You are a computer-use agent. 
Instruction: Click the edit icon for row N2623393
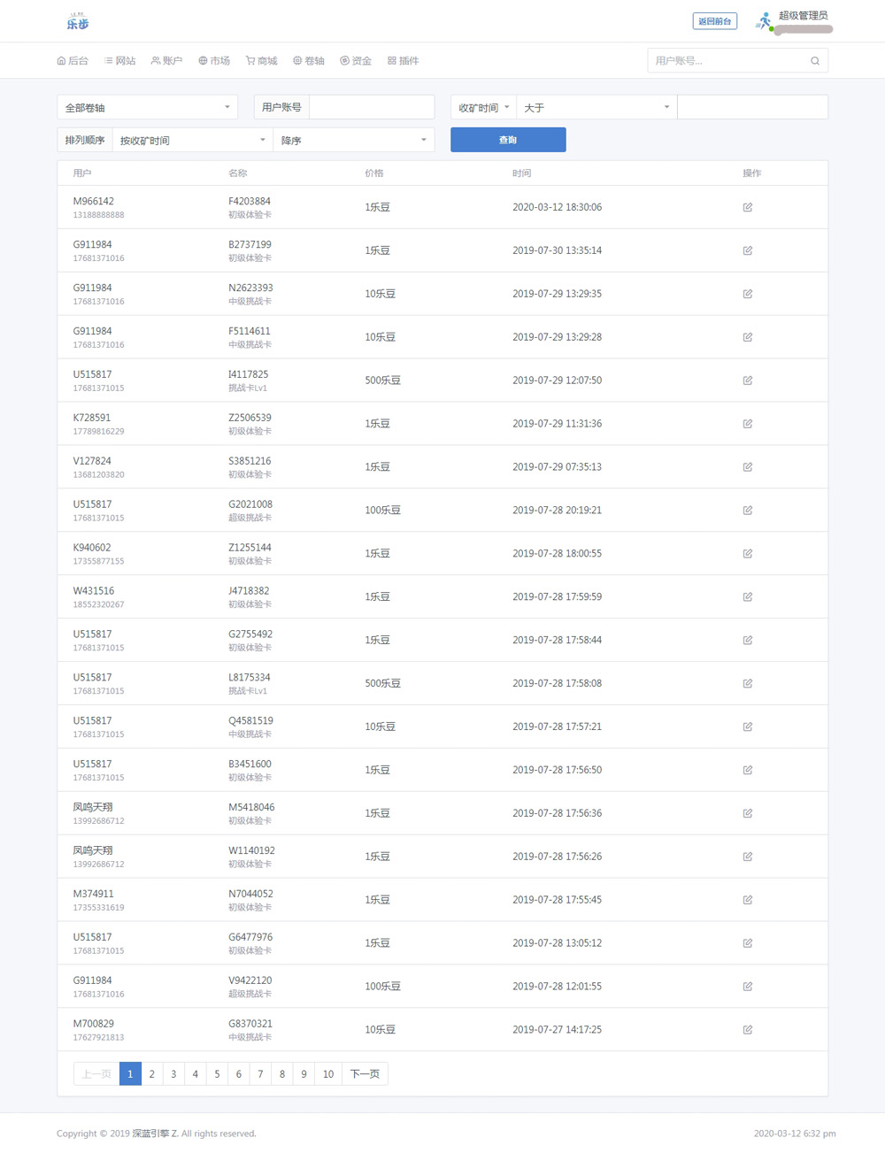point(747,294)
